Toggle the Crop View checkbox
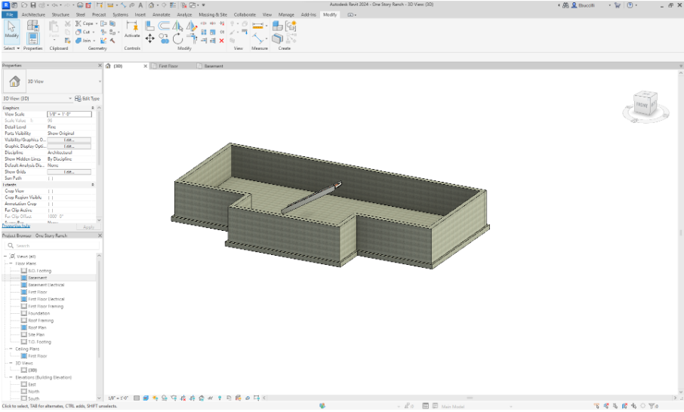Image resolution: width=684 pixels, height=412 pixels. [x=51, y=191]
